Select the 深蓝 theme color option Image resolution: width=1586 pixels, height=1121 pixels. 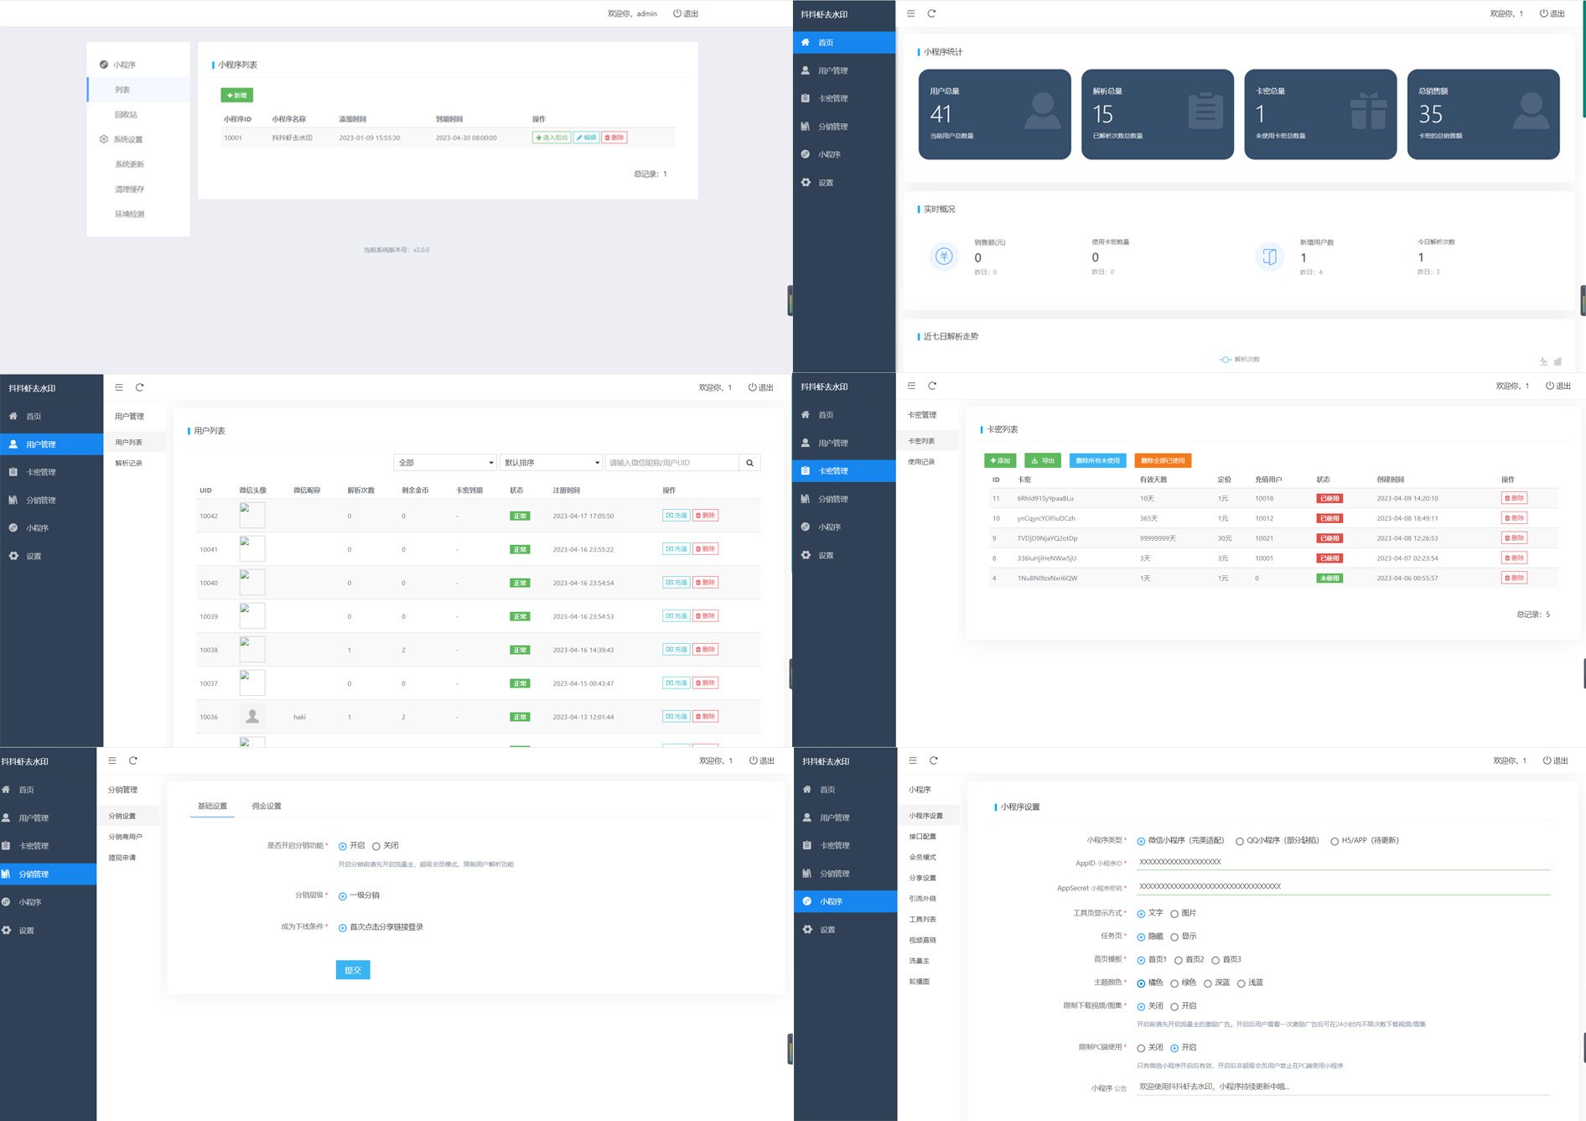1208,983
